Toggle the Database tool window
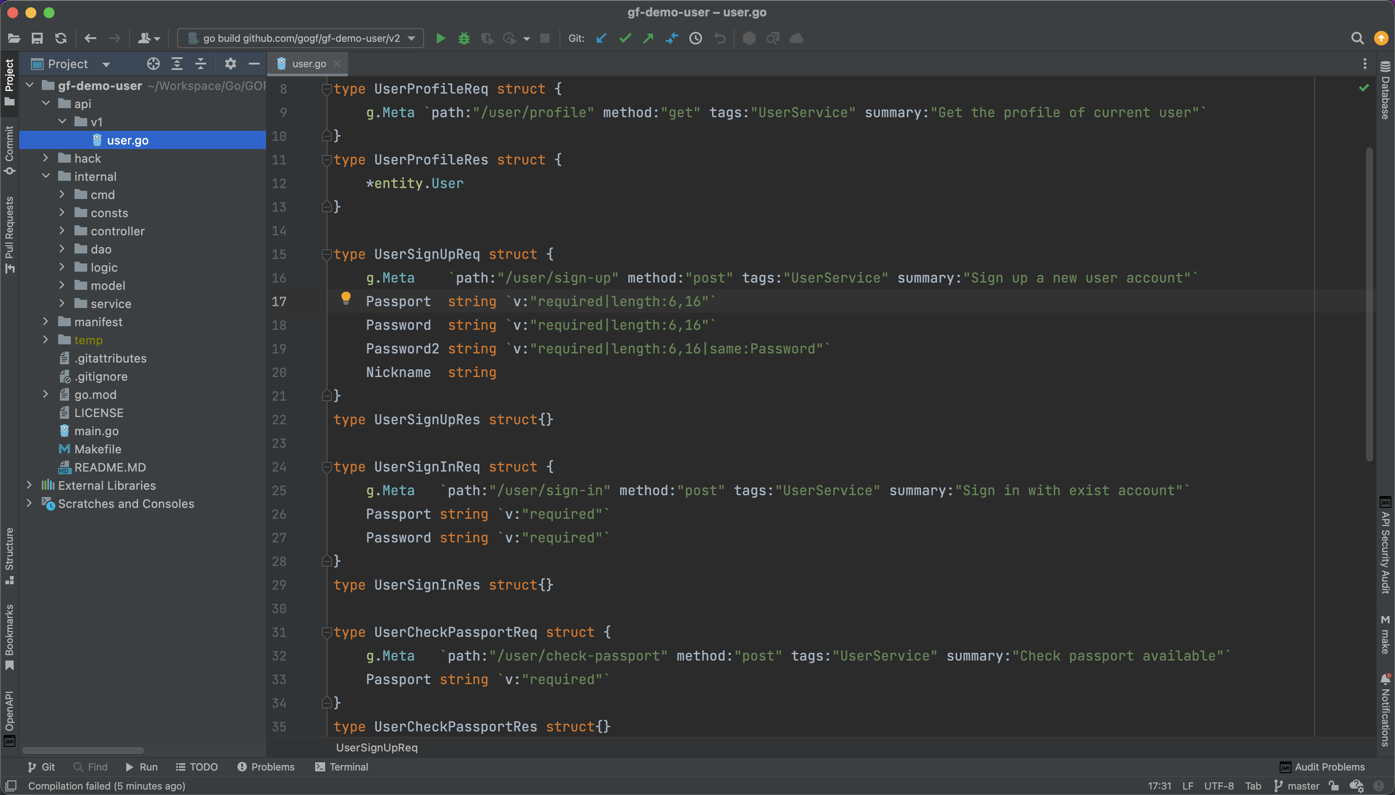 click(x=1385, y=91)
